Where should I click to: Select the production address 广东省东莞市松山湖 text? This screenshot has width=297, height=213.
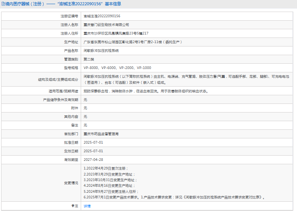[x=133, y=42]
